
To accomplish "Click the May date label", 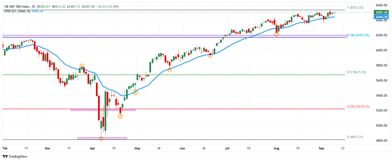I will coord(137,148).
